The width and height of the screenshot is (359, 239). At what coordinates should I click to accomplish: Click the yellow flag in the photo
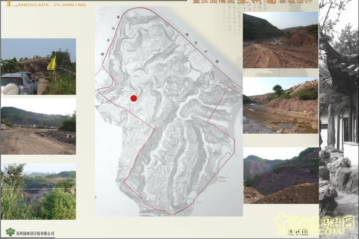point(52,63)
